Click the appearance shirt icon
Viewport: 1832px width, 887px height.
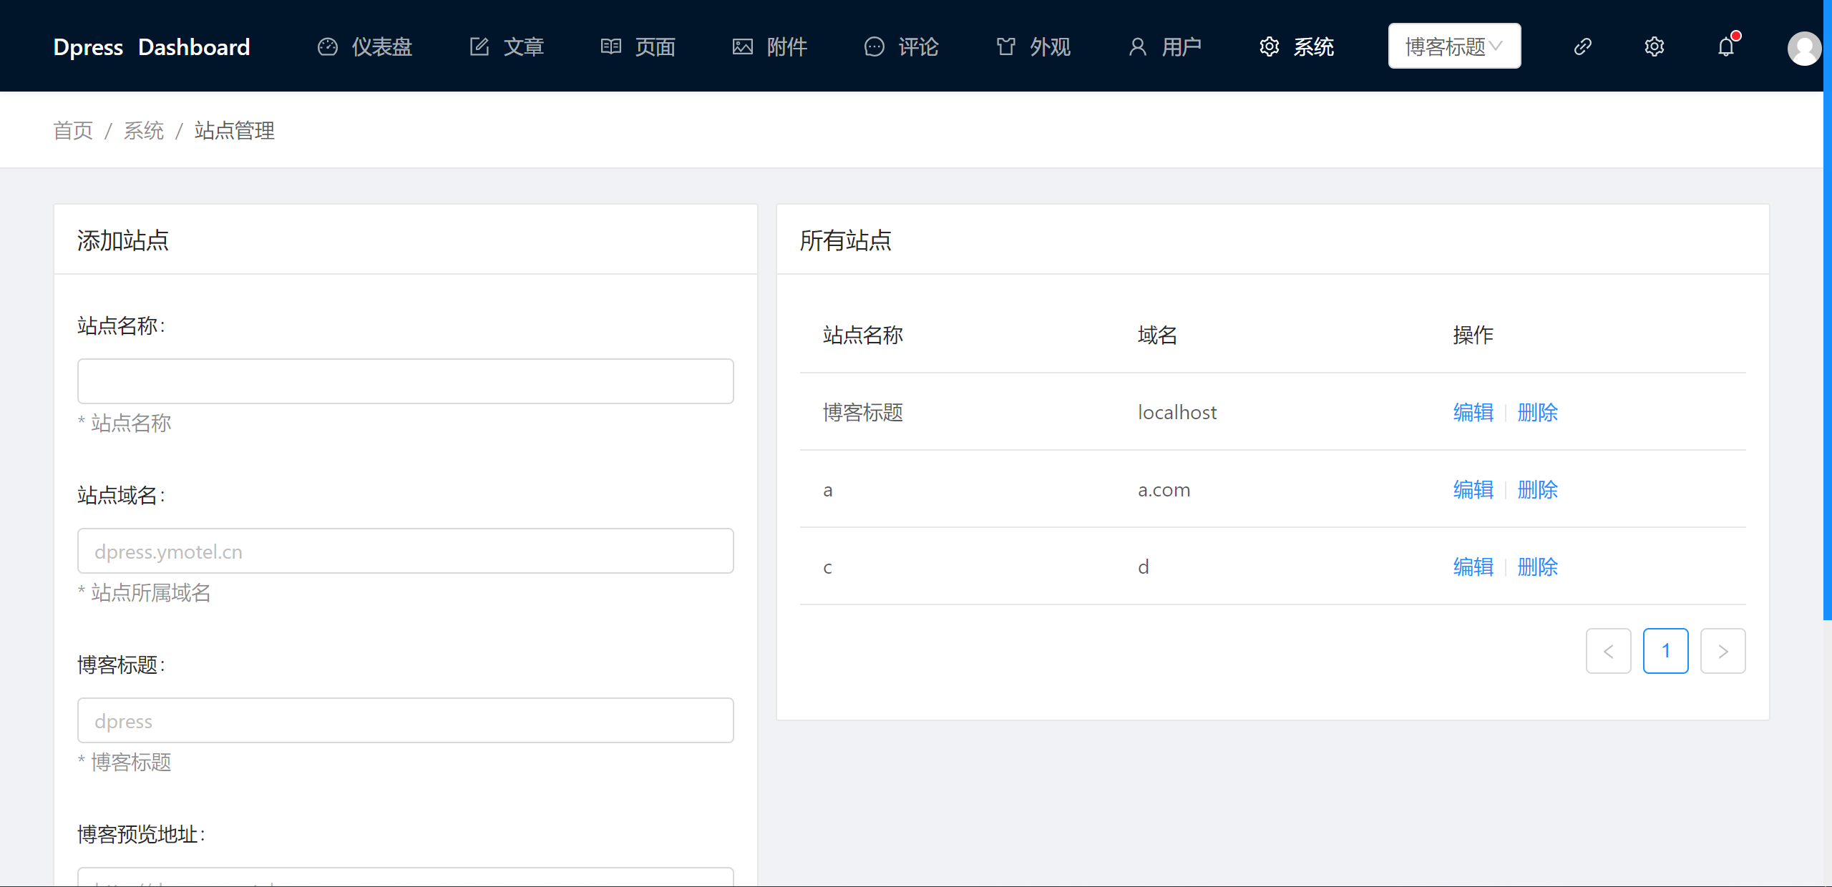[x=1006, y=46]
